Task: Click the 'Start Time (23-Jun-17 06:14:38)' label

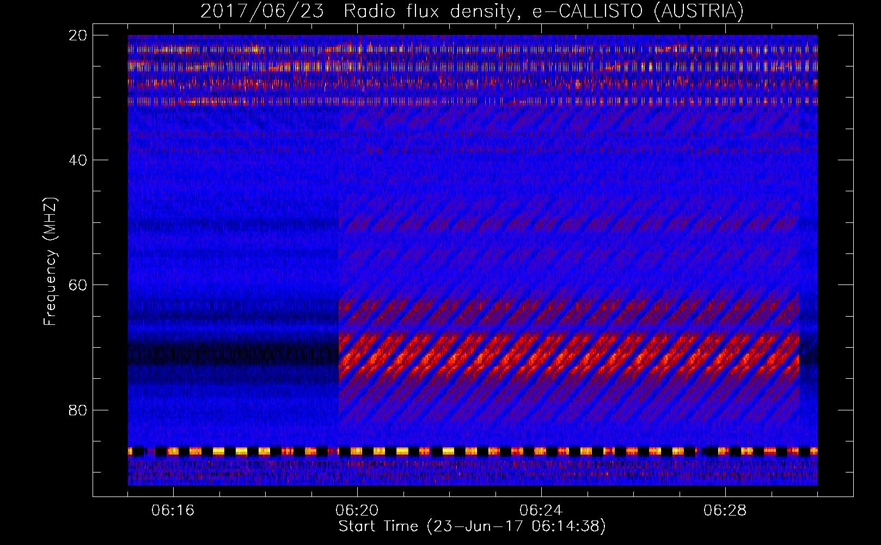Action: [472, 526]
